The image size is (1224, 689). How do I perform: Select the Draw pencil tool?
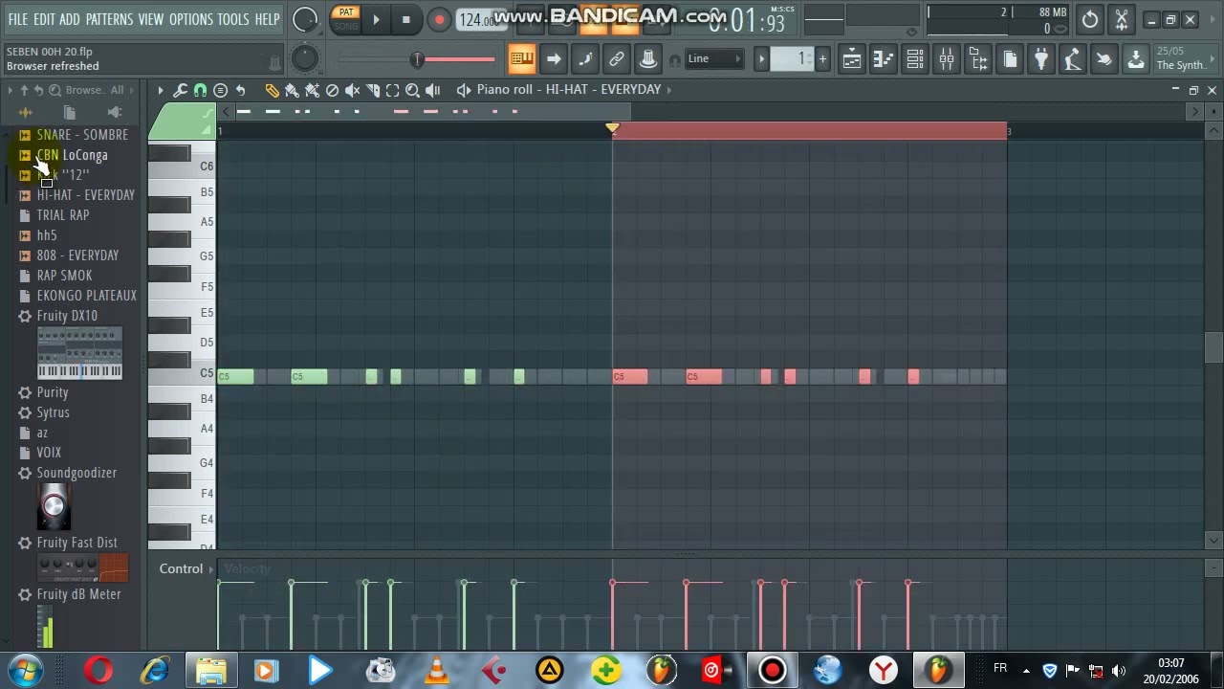tap(273, 90)
